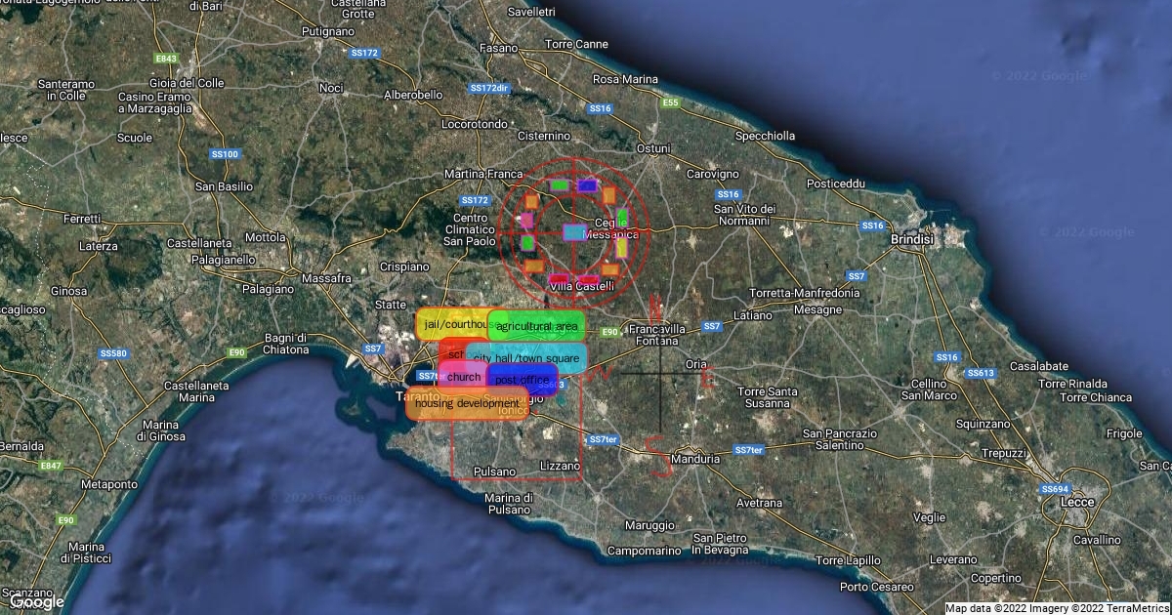The image size is (1172, 615).
Task: Click the SS172dir road shield
Action: (490, 88)
